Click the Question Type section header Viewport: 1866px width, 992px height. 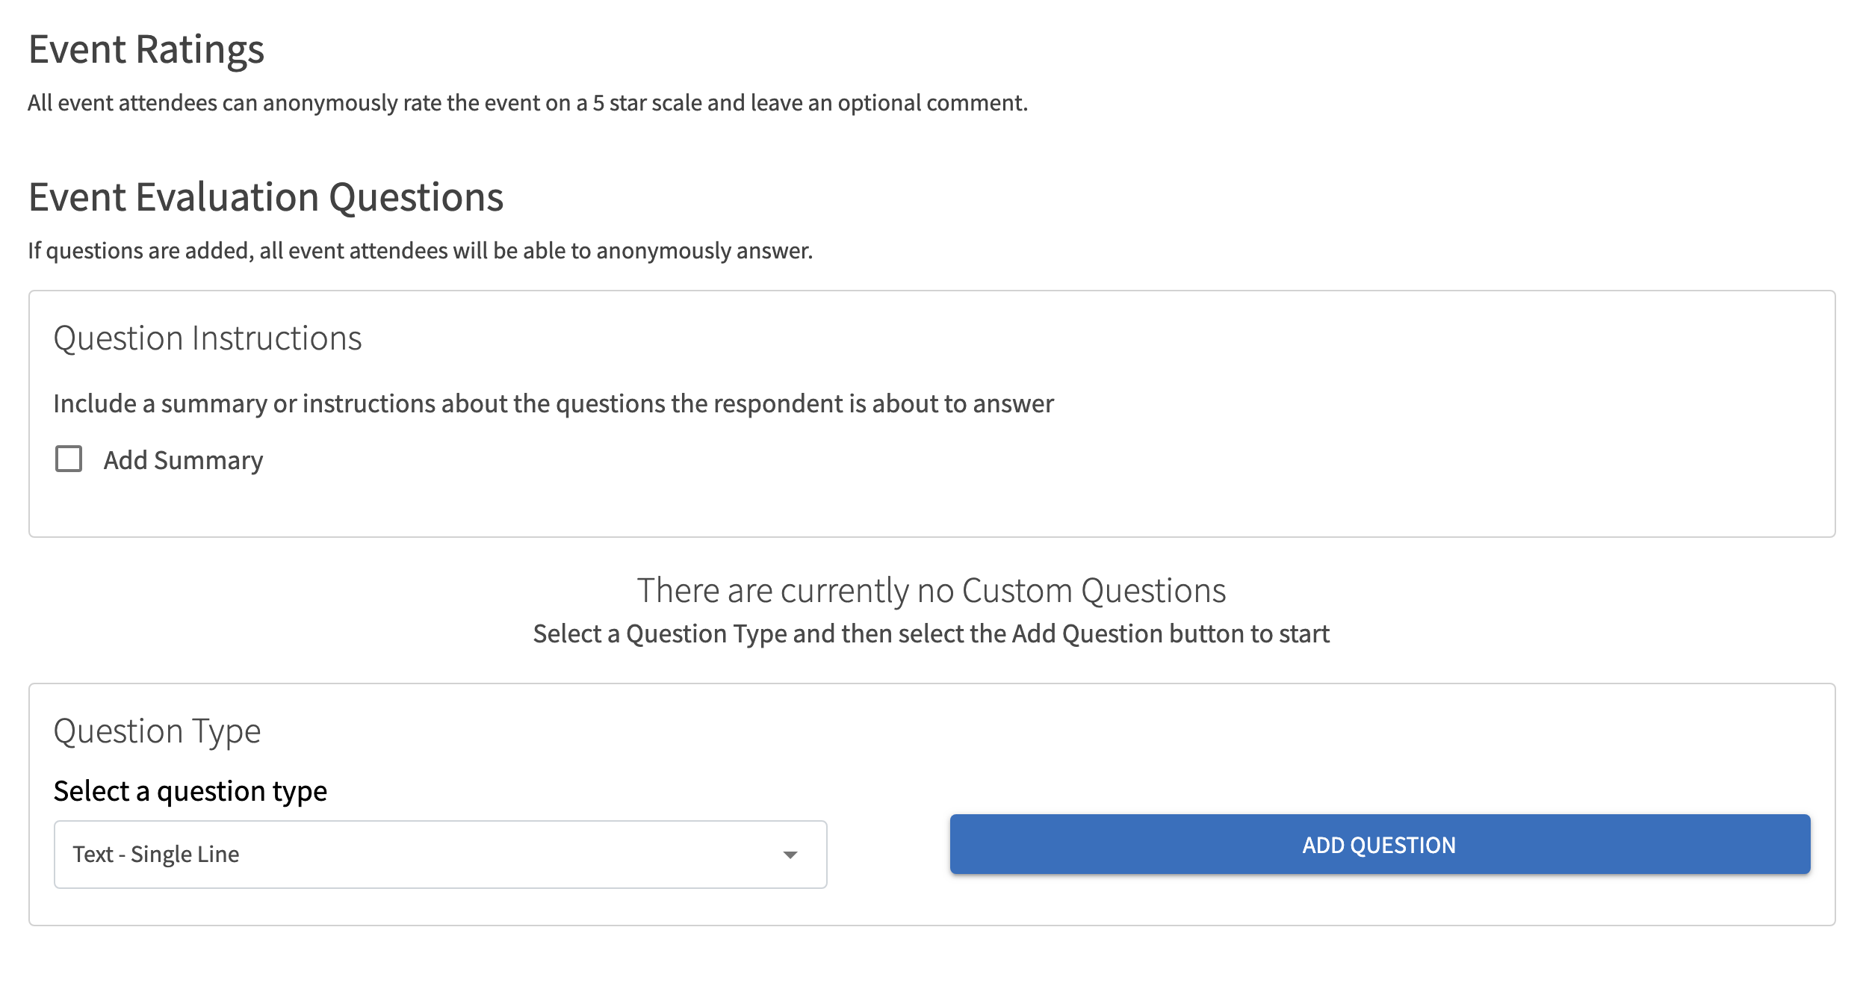tap(157, 731)
